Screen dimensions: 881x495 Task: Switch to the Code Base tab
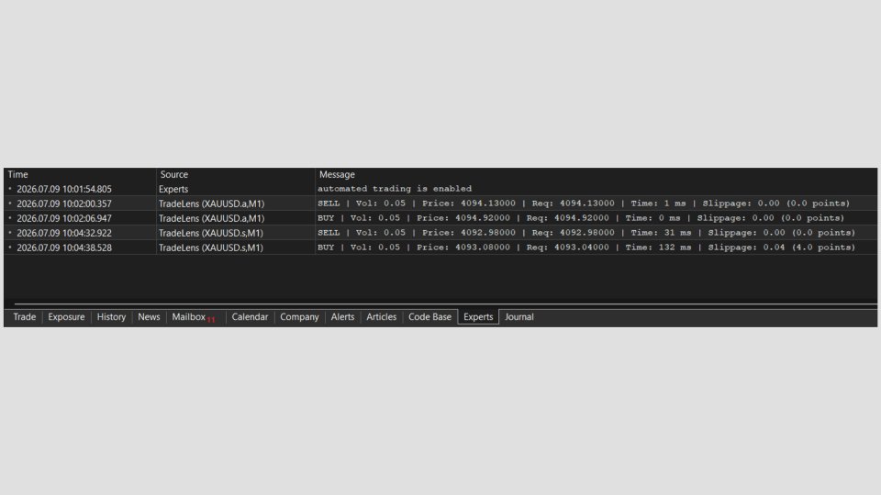429,317
